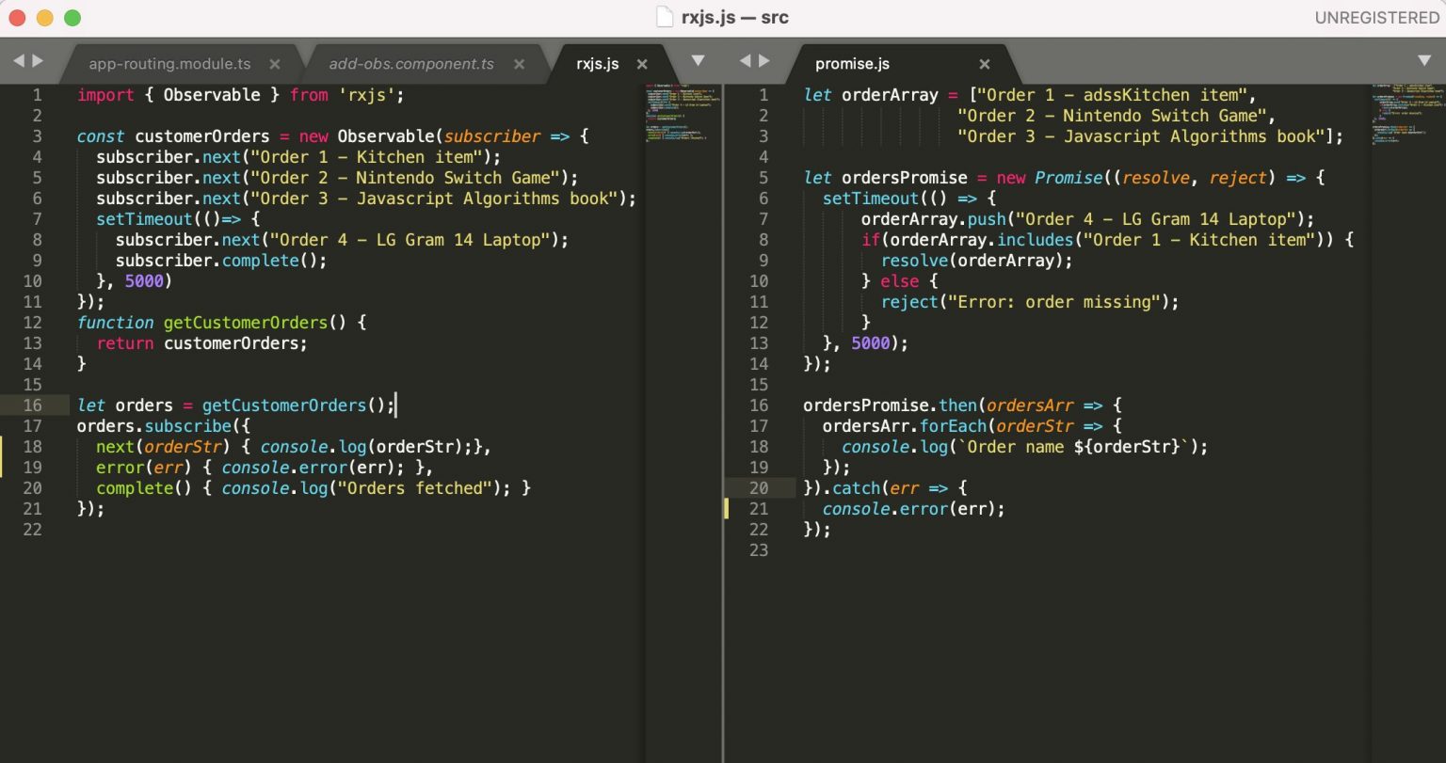This screenshot has width=1446, height=763.
Task: Click line number 16 in the rxjs.js gutter
Action: [33, 405]
